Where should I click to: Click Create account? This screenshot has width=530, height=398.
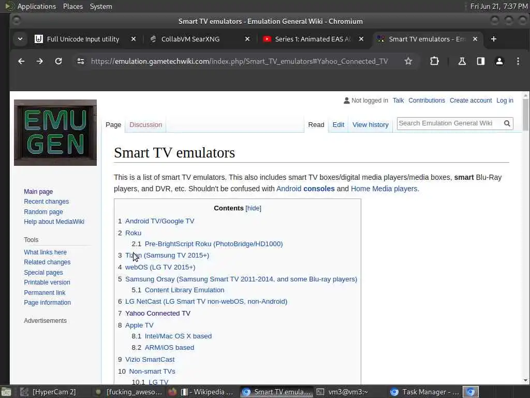(470, 101)
